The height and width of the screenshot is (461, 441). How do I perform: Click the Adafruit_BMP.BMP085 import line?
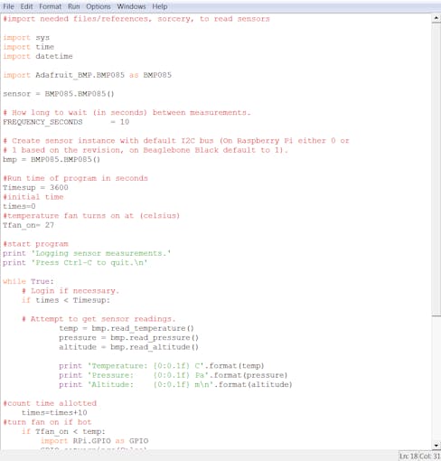point(87,75)
